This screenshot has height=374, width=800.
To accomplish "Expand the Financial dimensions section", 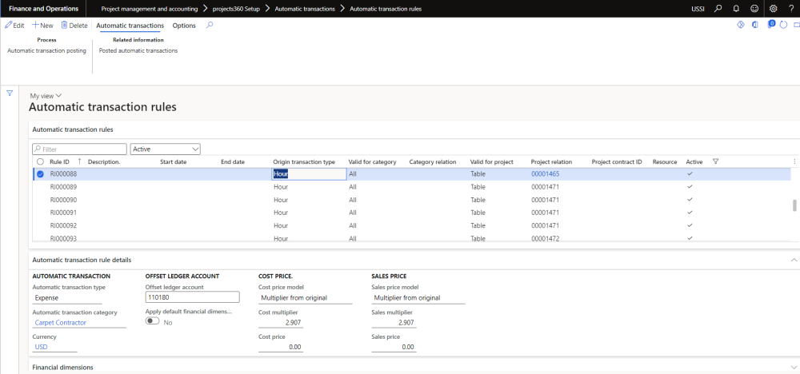I will [62, 367].
